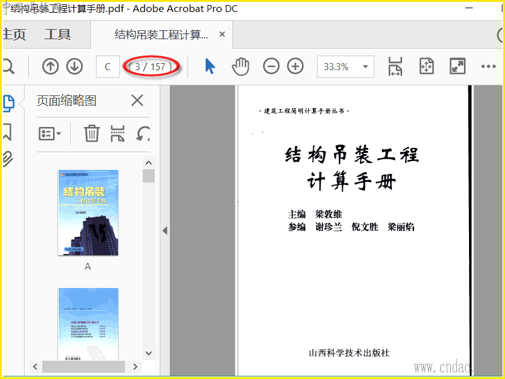Open thumbnail options dropdown menu
This screenshot has height=379, width=505.
pos(50,133)
